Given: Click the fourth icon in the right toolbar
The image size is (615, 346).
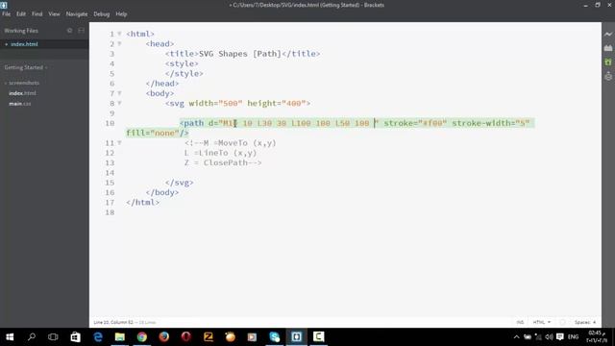Looking at the screenshot, I should [x=608, y=76].
